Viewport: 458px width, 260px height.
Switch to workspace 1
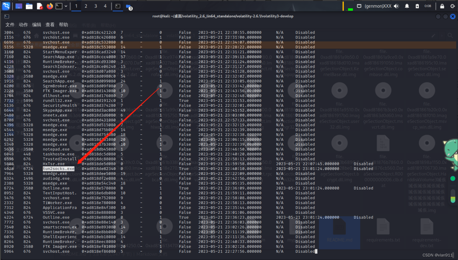click(x=76, y=6)
